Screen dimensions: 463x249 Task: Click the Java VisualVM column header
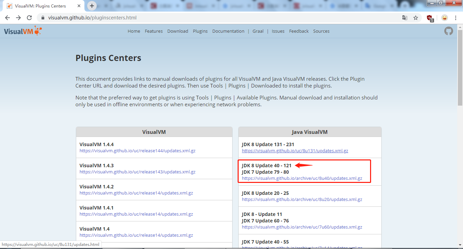point(310,132)
